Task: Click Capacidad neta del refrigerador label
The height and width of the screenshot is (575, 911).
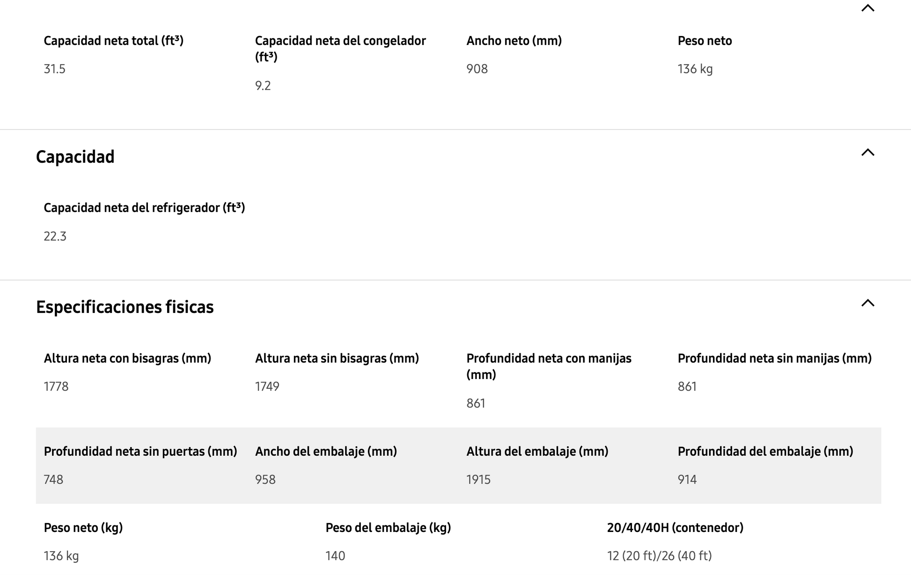Action: click(144, 208)
